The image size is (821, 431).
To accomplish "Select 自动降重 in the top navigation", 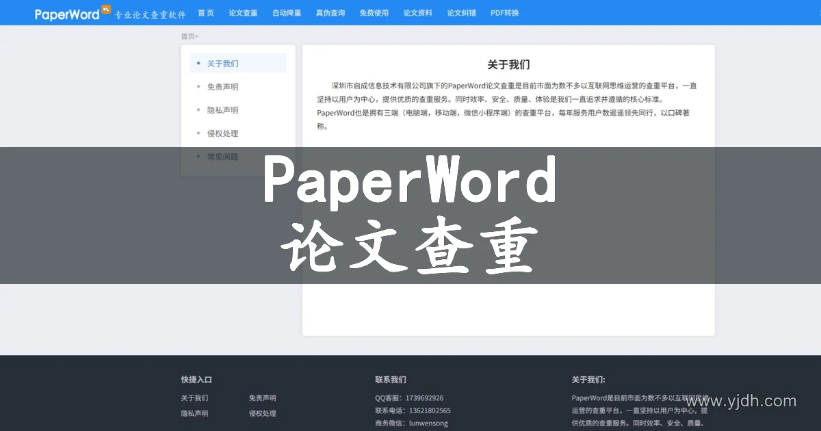I will pos(287,13).
